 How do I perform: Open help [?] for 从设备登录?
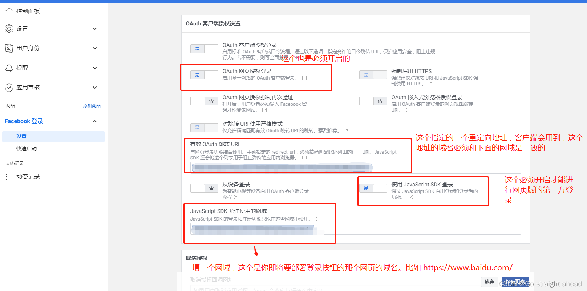click(x=236, y=197)
